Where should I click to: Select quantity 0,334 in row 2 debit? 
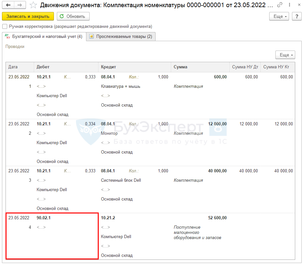(90, 124)
